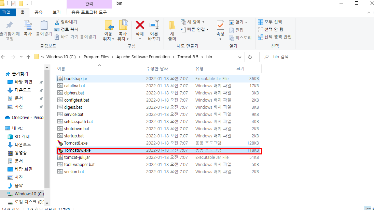Switch to the Home (홈) tab
The height and width of the screenshot is (210, 374).
point(23,12)
